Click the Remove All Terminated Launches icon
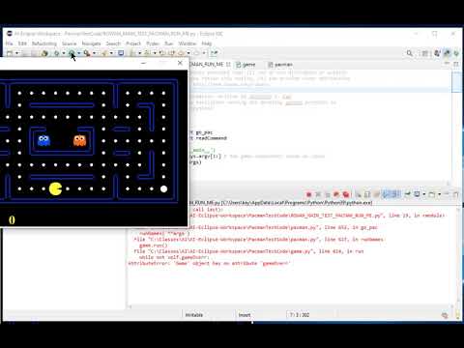This screenshot has width=464, height=348. (x=328, y=194)
